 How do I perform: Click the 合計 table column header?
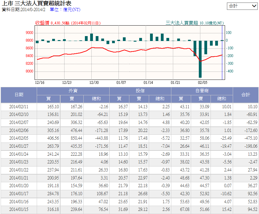coord(246,95)
